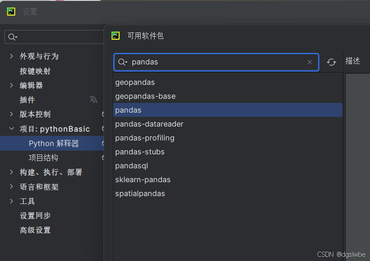Viewport: 370px width, 261px height.
Task: Select pandas-stubs package
Action: tap(228, 152)
